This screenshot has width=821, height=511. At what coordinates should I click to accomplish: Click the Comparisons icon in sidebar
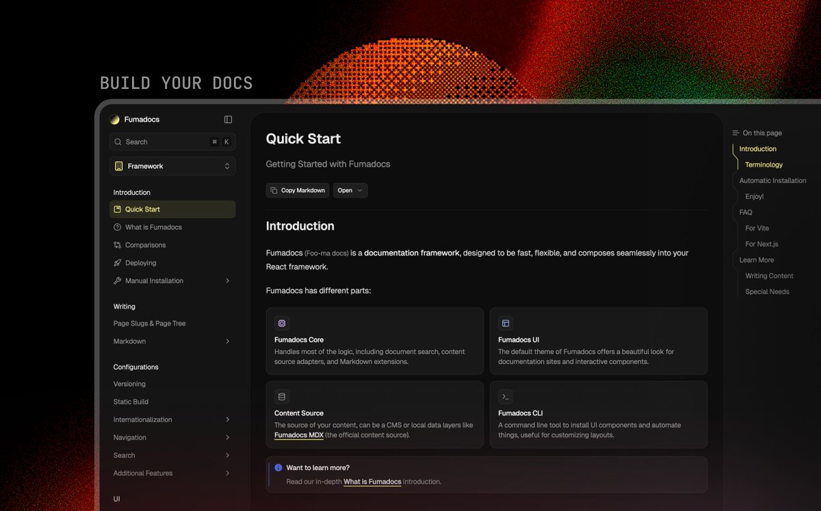click(118, 245)
